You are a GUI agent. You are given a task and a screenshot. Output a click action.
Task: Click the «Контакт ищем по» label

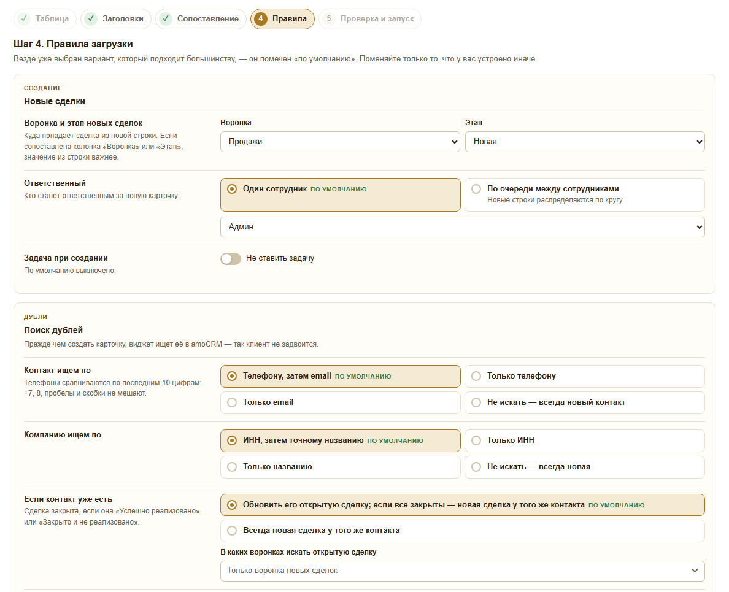57,371
